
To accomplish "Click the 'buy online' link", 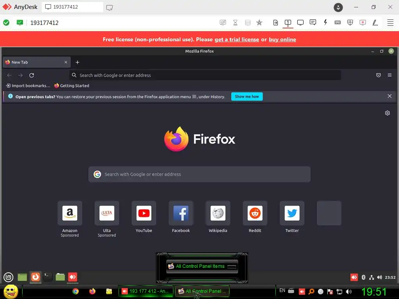I will 282,39.
